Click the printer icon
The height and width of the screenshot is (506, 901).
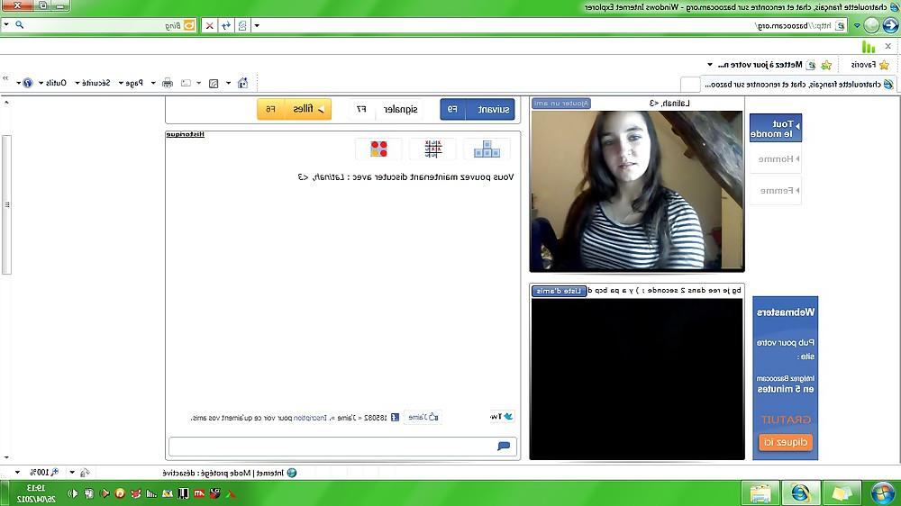[x=168, y=83]
